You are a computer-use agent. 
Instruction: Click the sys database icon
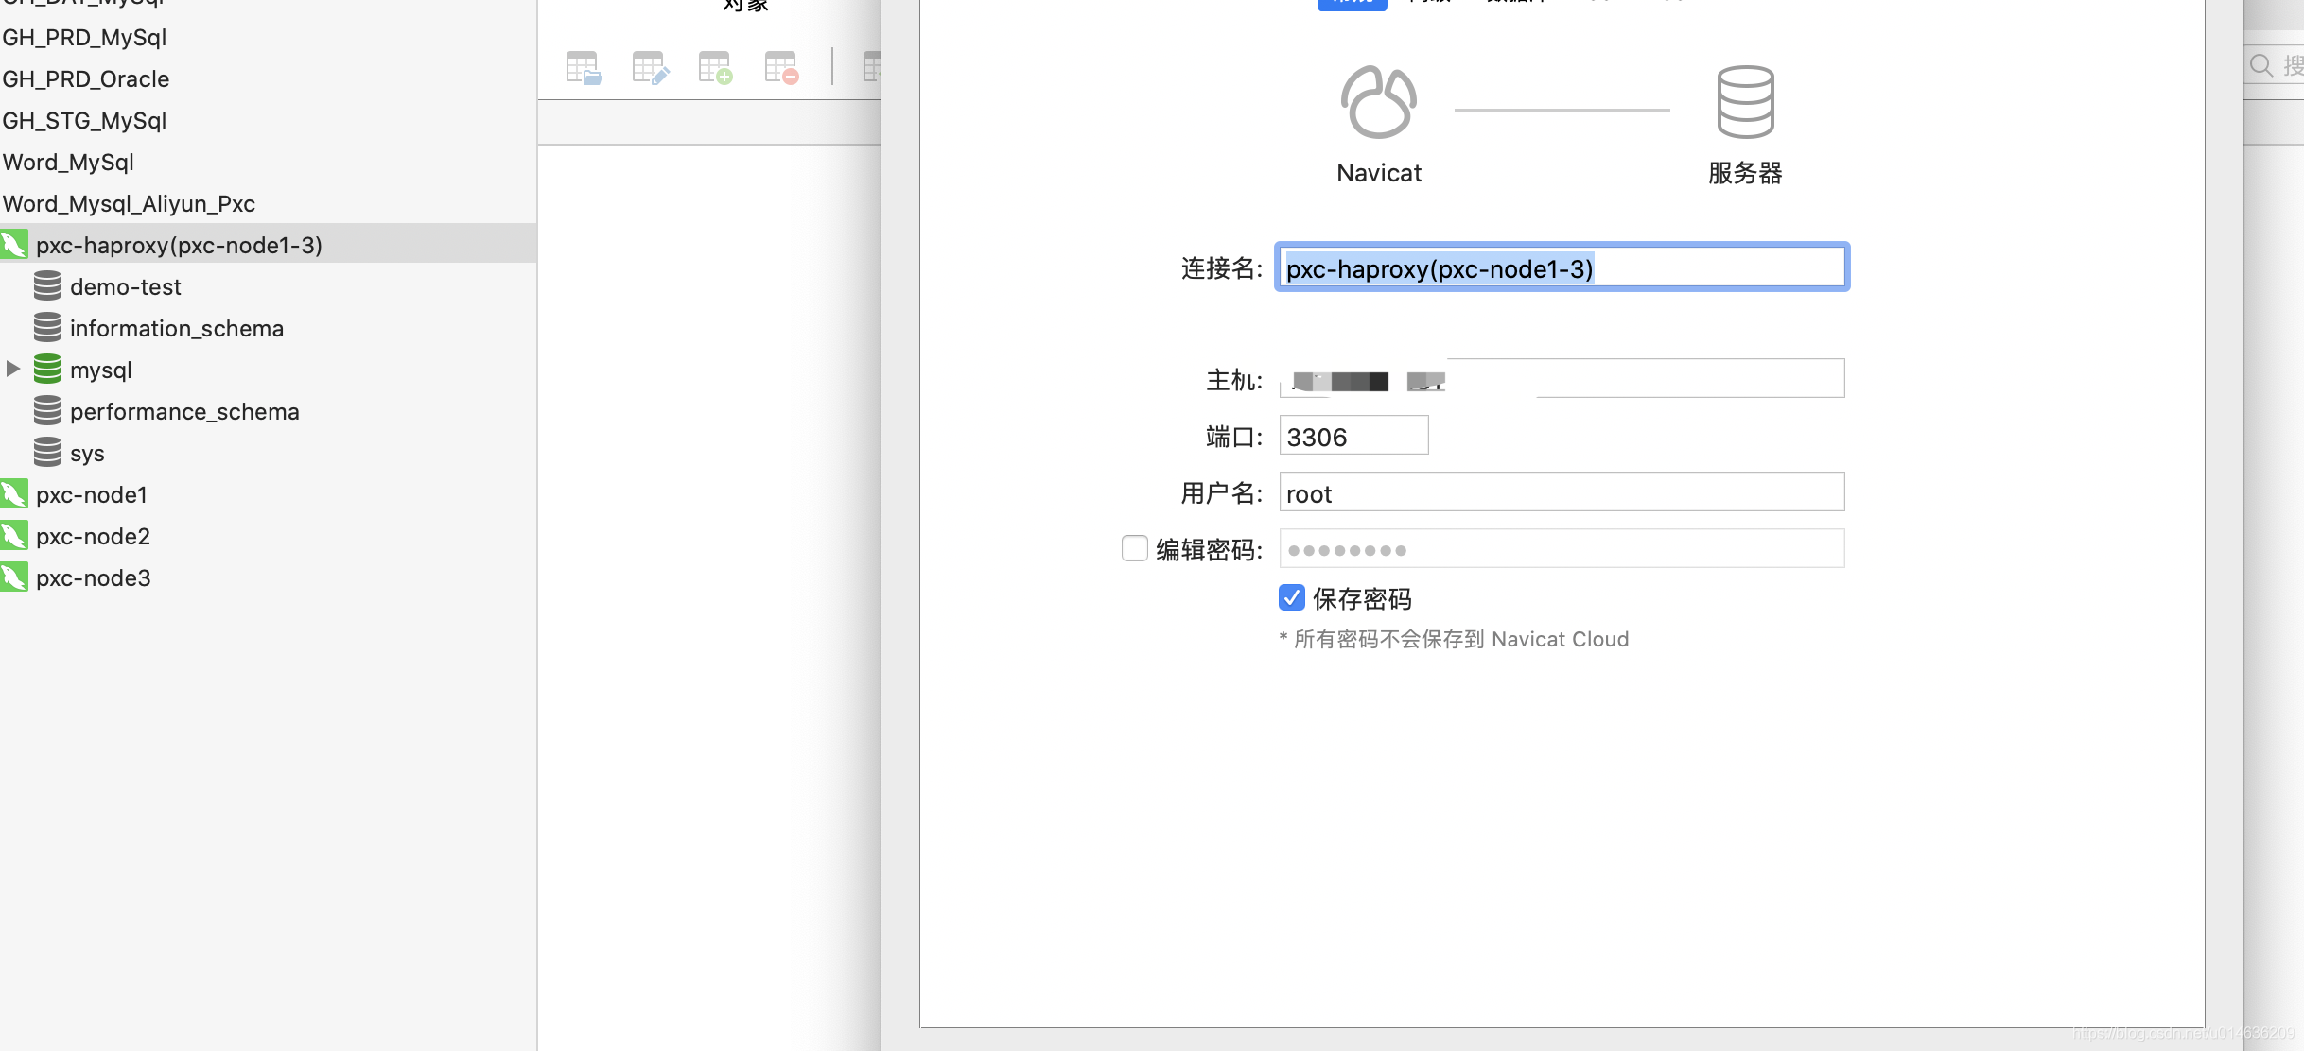(x=47, y=452)
